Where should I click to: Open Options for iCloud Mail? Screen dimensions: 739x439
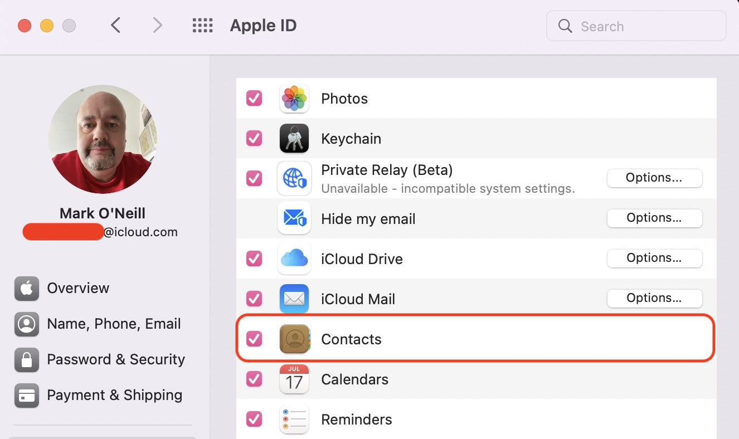pyautogui.click(x=654, y=298)
